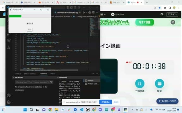Maximize the panel with the up chevron
Screen dimensions: 182x113
coord(93,73)
